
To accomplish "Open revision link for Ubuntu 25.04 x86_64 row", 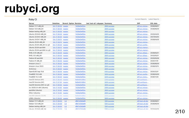I will (x=80, y=42).
